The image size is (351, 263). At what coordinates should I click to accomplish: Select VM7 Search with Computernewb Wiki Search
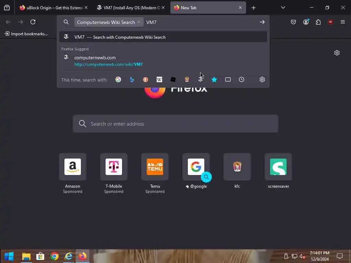coord(163,37)
